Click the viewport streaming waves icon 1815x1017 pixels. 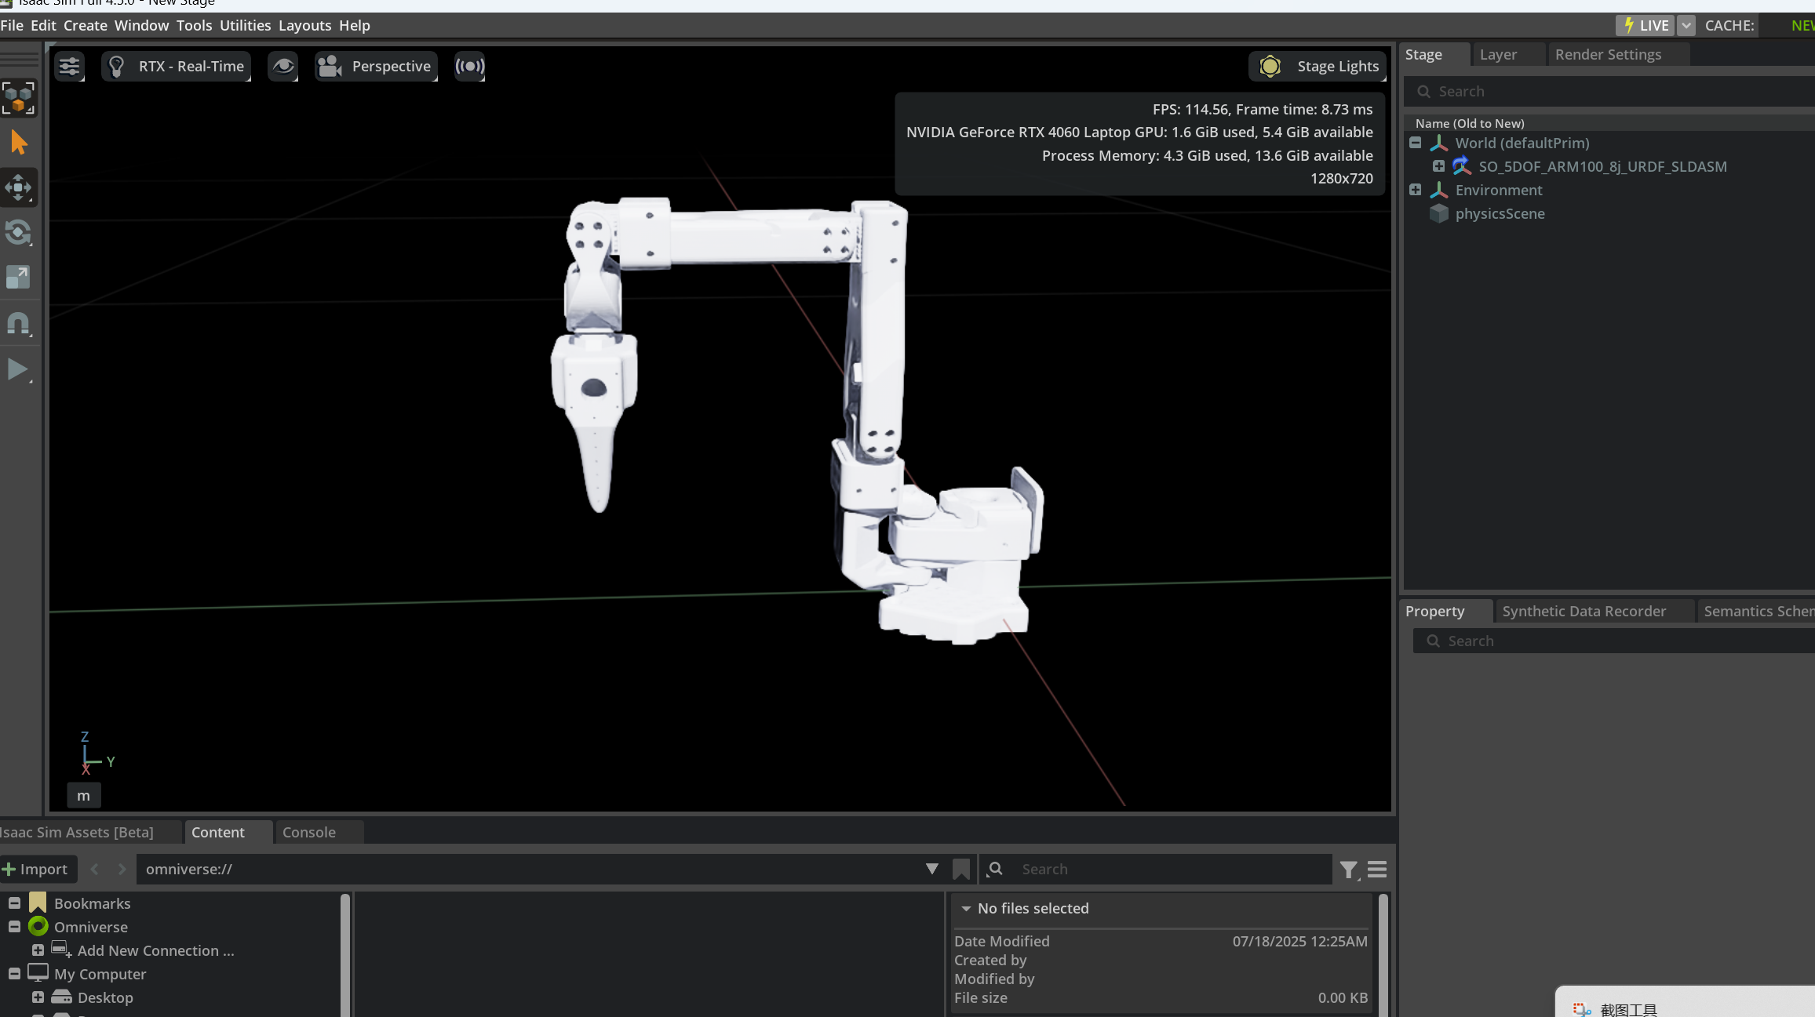[470, 67]
